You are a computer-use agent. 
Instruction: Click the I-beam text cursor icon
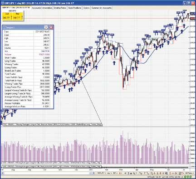[x=128, y=173]
